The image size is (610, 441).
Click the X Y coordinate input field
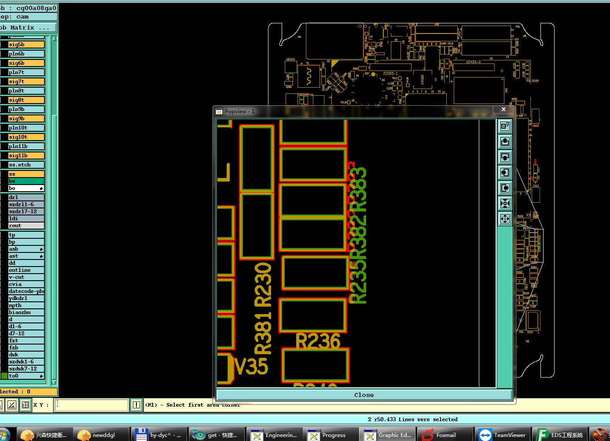click(92, 405)
